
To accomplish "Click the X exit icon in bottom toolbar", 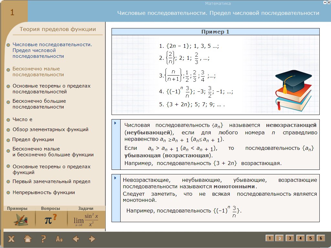I will [x=11, y=239].
